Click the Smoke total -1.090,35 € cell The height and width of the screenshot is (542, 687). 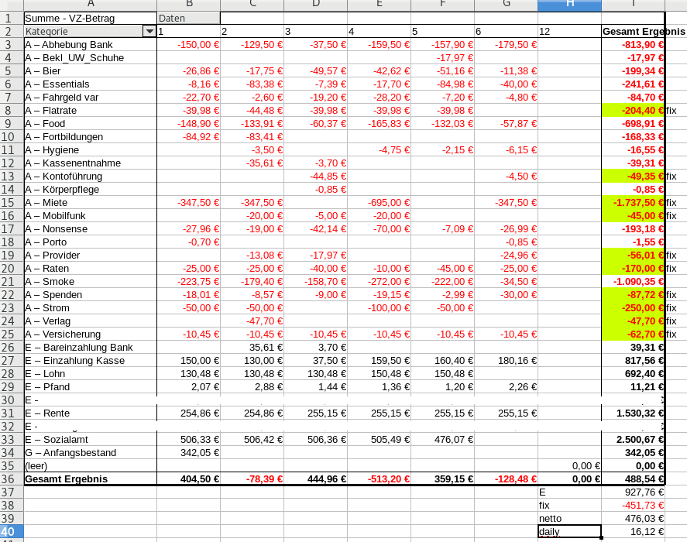click(x=633, y=282)
